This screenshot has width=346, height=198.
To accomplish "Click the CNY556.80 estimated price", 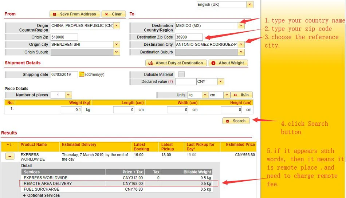I will 245,155.
